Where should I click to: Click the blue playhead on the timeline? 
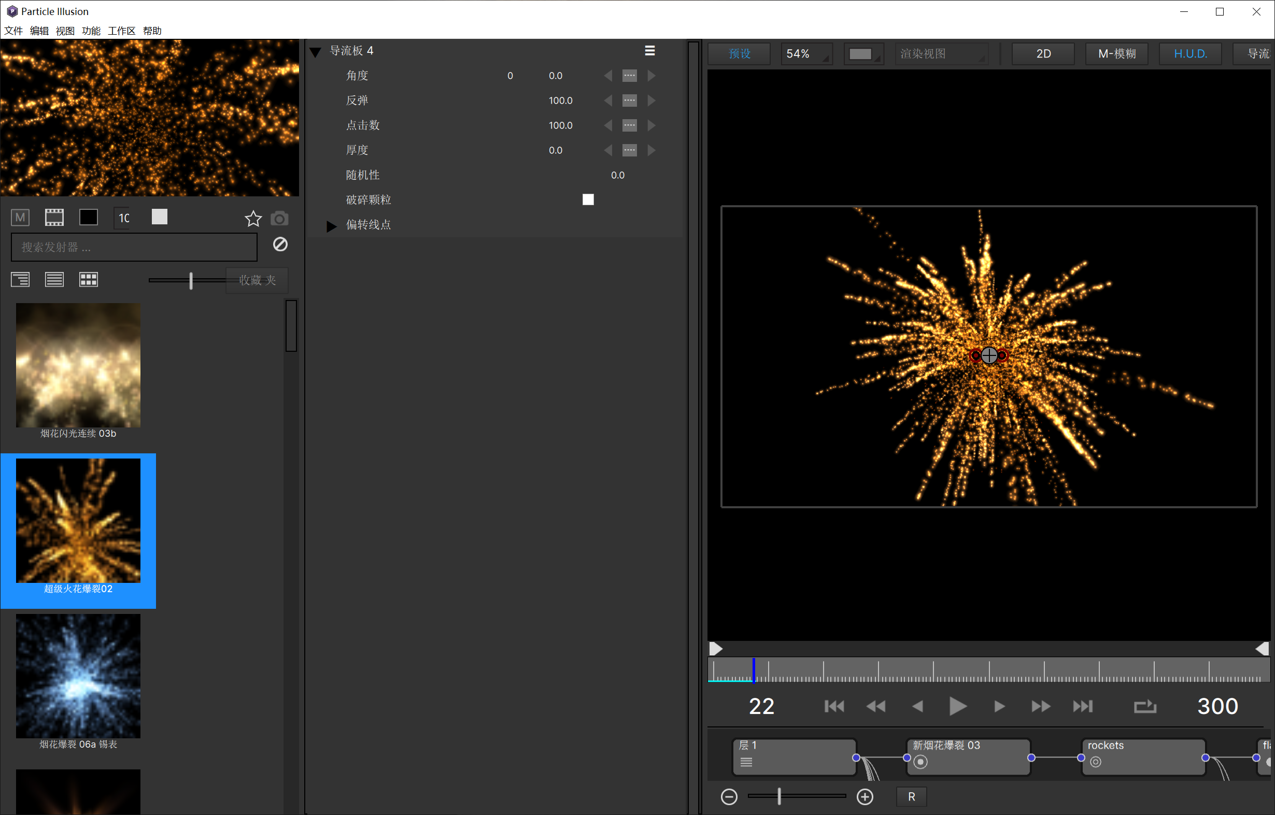[x=754, y=669]
